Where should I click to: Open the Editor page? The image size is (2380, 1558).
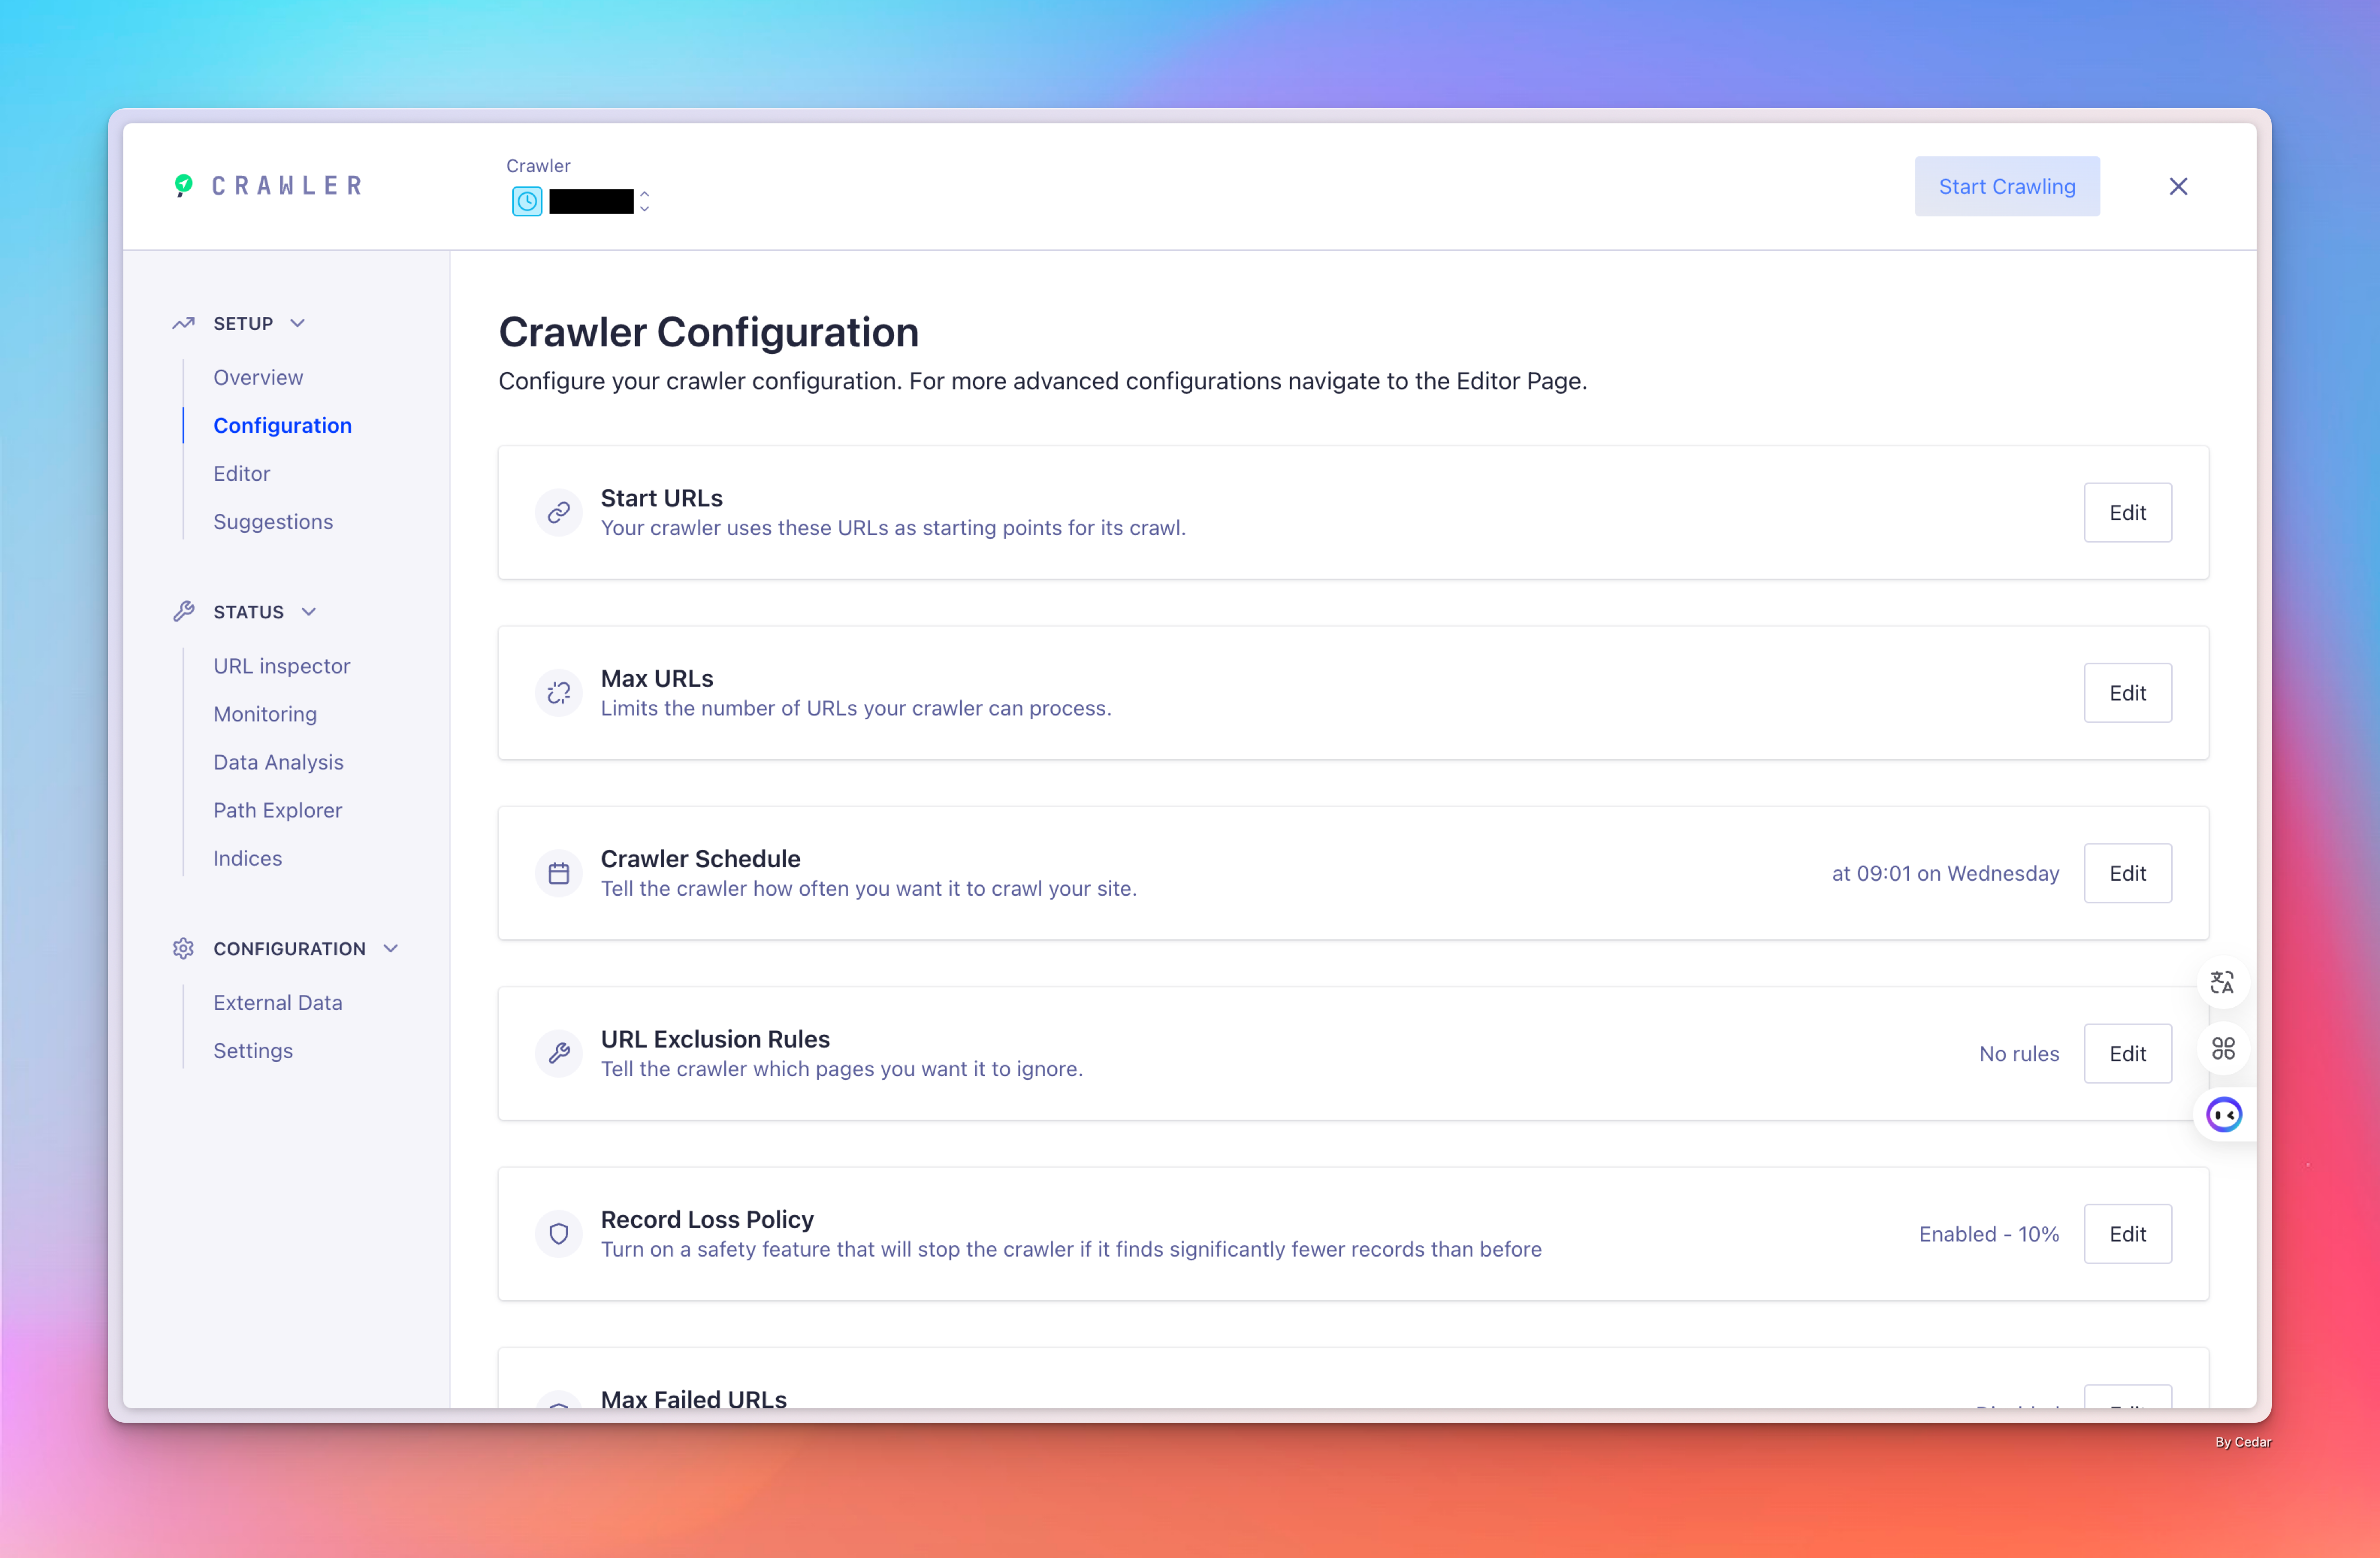pos(241,473)
